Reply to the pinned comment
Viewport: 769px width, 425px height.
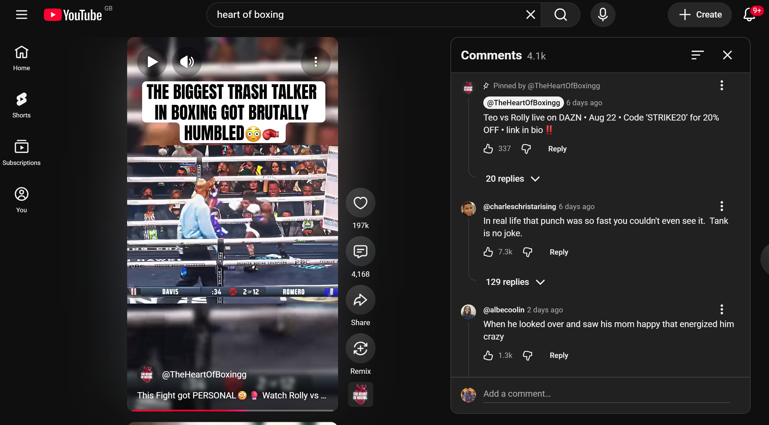tap(557, 149)
